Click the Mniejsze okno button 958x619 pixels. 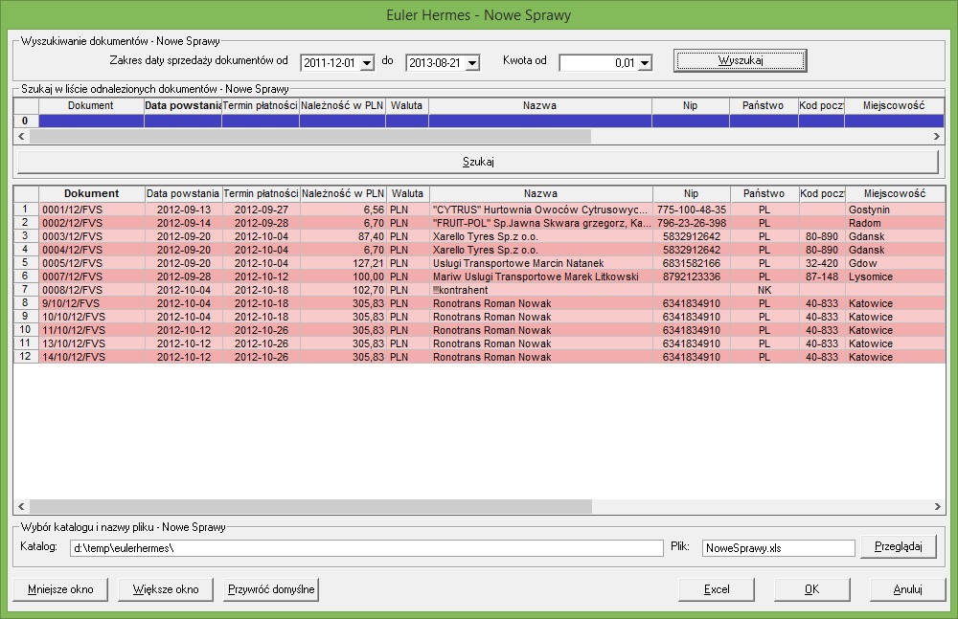(x=60, y=589)
